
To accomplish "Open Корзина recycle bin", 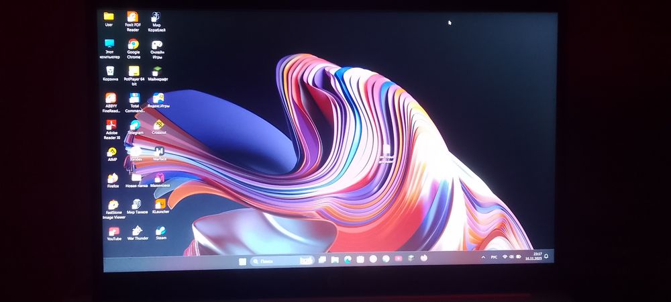I will click(x=110, y=73).
